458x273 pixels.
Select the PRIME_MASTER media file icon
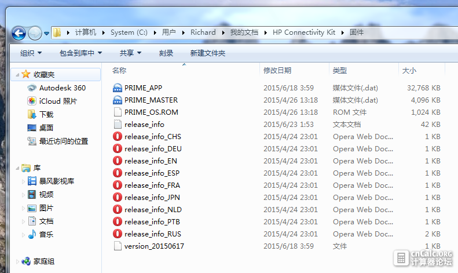pyautogui.click(x=118, y=100)
